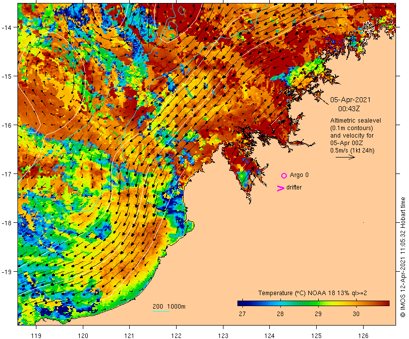Click the '(0.1m contours)' text
Viewport: 409px width, 339px height.
[352, 128]
